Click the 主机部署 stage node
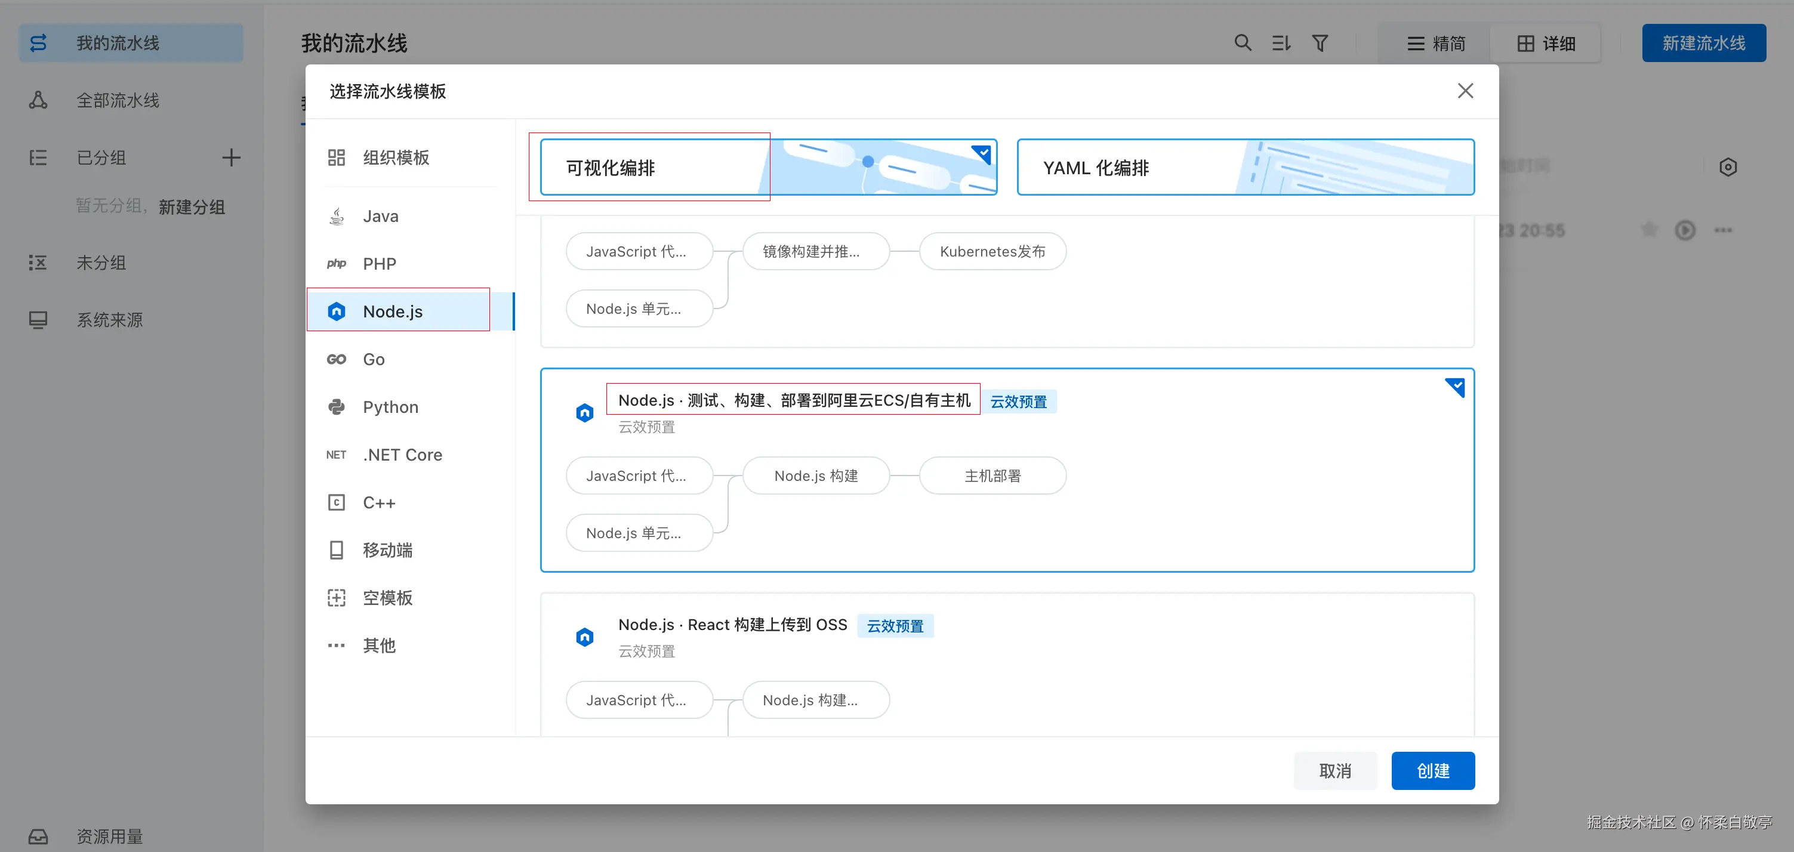Viewport: 1794px width, 852px height. click(x=992, y=476)
